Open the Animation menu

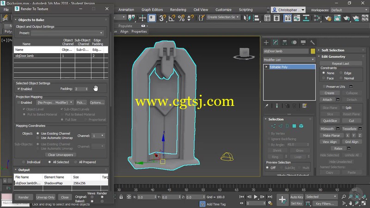click(x=126, y=10)
